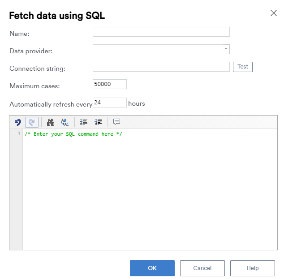Increase indent of selected lines
This screenshot has height=279, width=284.
[83, 122]
